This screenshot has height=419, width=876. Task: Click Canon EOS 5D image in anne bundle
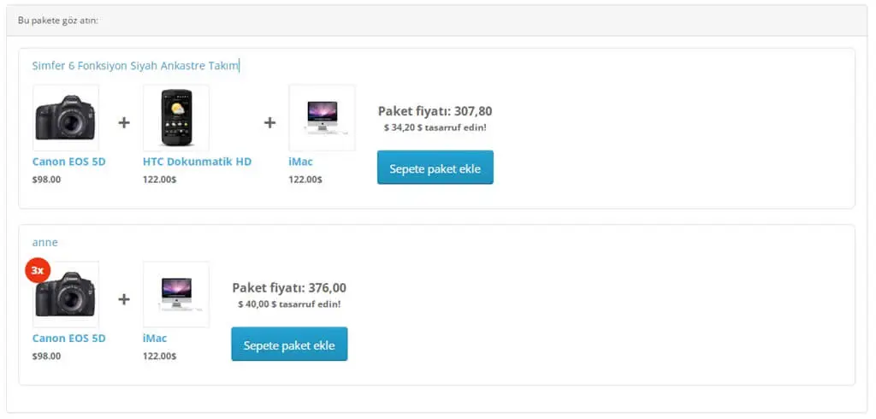click(x=66, y=294)
